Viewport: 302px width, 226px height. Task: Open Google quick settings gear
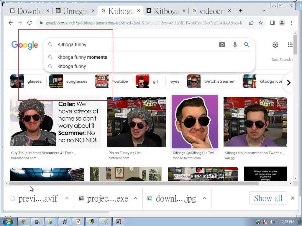[275, 45]
